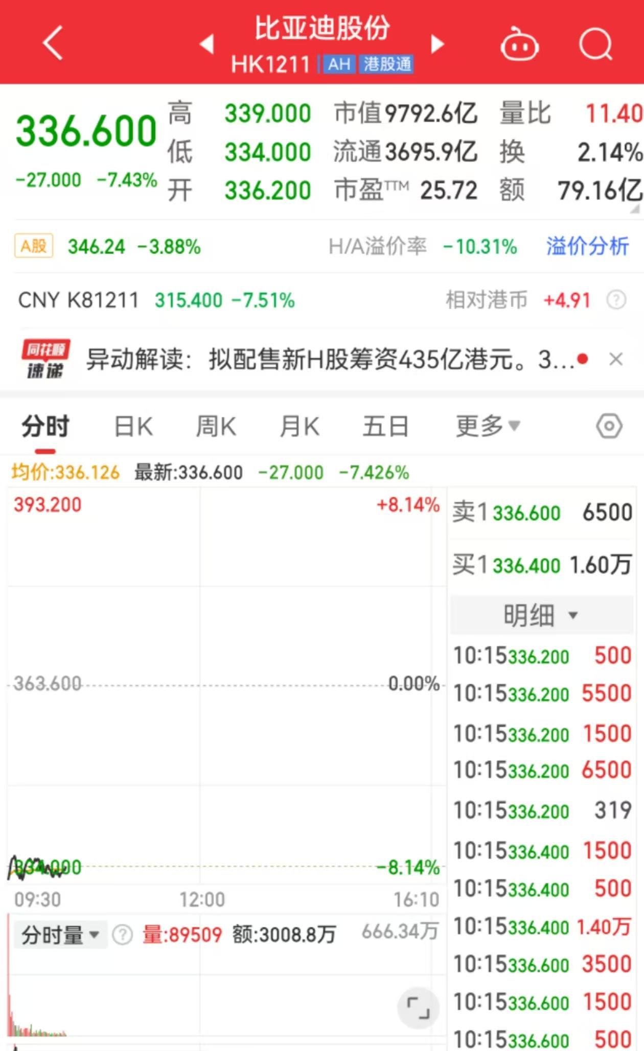Image resolution: width=644 pixels, height=1051 pixels.
Task: Open the 分时量 indicator dropdown
Action: [x=60, y=935]
